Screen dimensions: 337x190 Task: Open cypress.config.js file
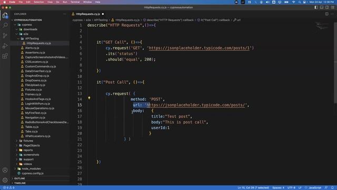pyautogui.click(x=33, y=174)
